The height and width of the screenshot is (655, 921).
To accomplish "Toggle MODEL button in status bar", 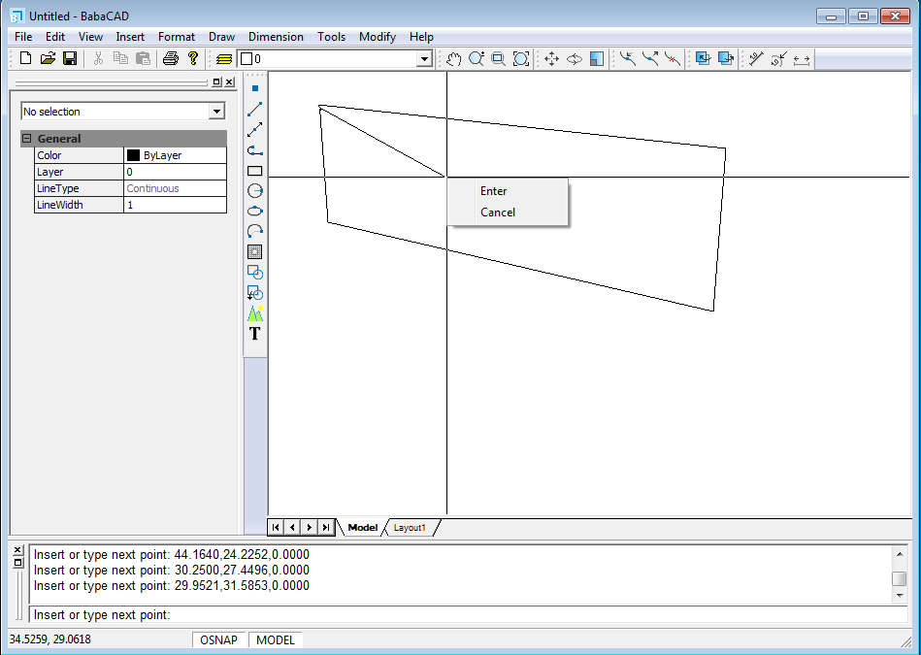I will [x=276, y=640].
